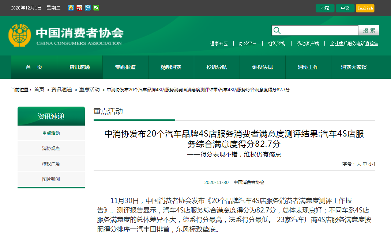391x234 pixels.
Task: Select the 中文 language button
Action: 345,8
